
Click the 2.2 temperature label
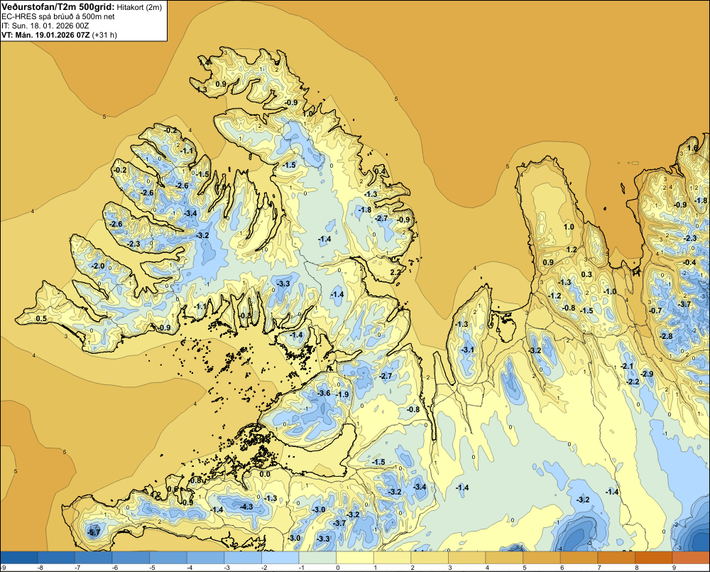(x=395, y=272)
